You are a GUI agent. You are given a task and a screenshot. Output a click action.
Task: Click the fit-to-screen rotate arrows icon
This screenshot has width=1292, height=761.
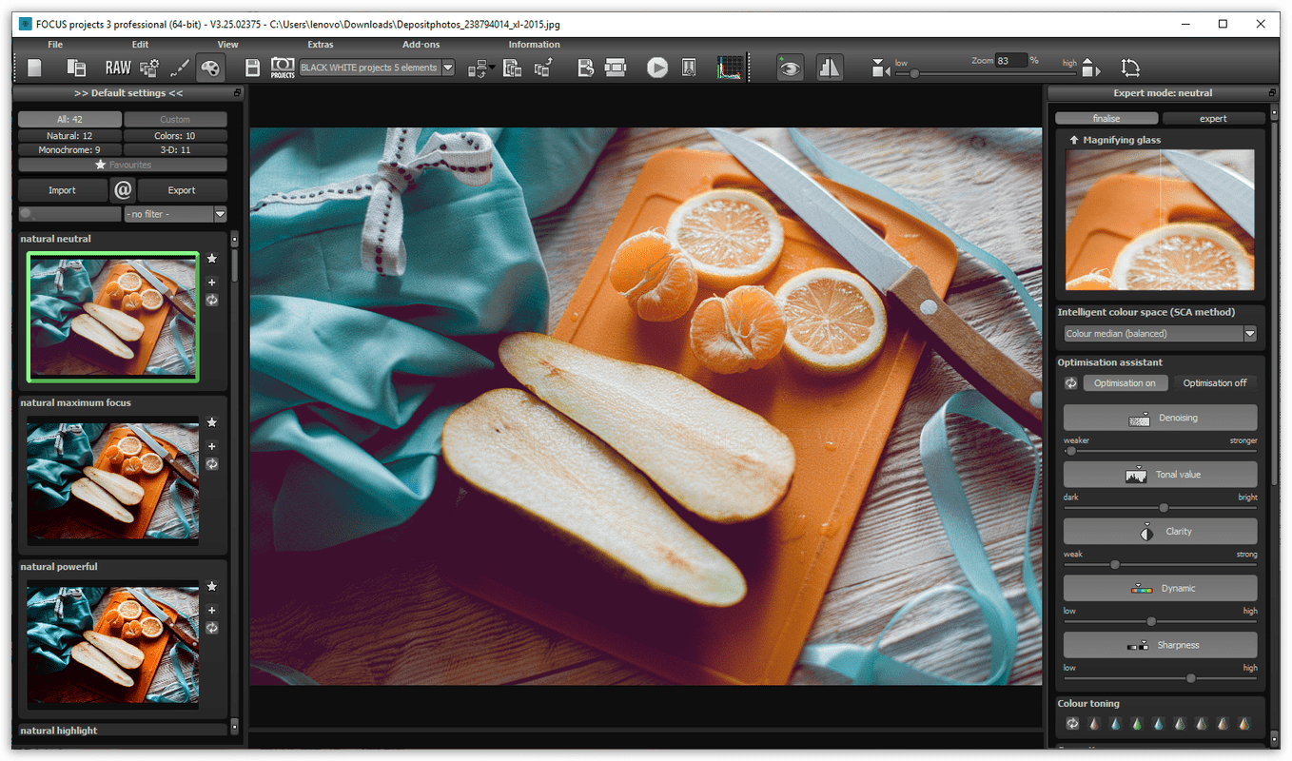pyautogui.click(x=1130, y=68)
